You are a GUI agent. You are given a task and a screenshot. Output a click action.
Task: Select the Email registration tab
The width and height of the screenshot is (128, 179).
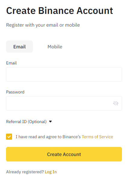coord(20,47)
